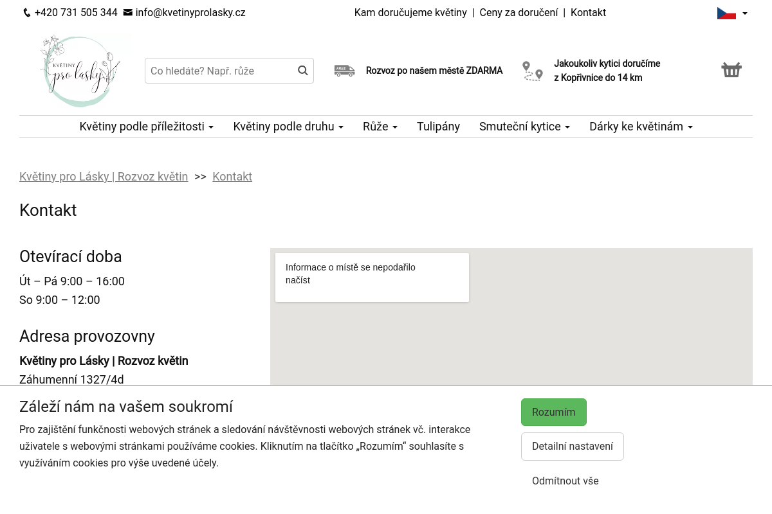Click the route map pins icon

(x=532, y=71)
